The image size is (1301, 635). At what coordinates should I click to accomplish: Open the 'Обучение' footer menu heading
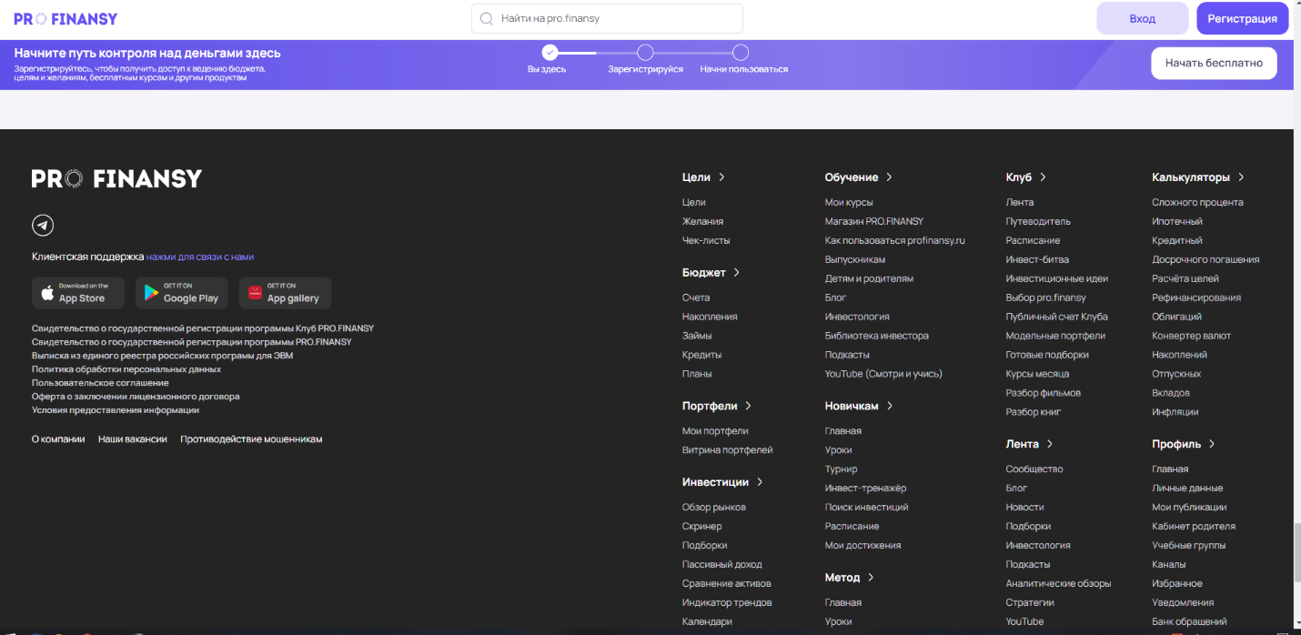pyautogui.click(x=852, y=177)
